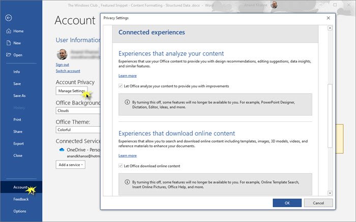Toggle Let Office download online content checkbox
The height and width of the screenshot is (222, 356).
click(x=121, y=166)
